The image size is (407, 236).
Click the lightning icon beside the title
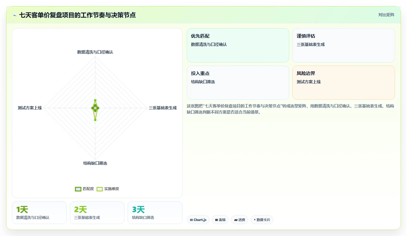click(14, 15)
